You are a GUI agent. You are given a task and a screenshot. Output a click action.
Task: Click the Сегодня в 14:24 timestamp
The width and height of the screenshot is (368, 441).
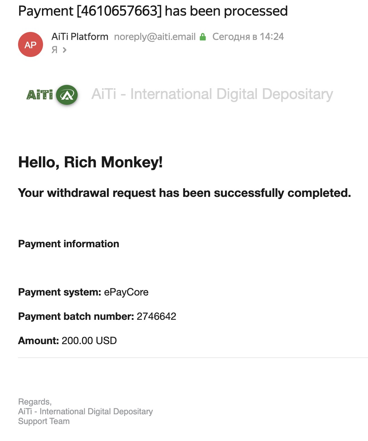[x=248, y=36]
